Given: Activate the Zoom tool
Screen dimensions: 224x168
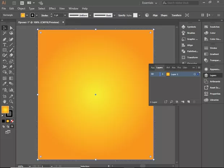Looking at the screenshot, I should (x=11, y=102).
